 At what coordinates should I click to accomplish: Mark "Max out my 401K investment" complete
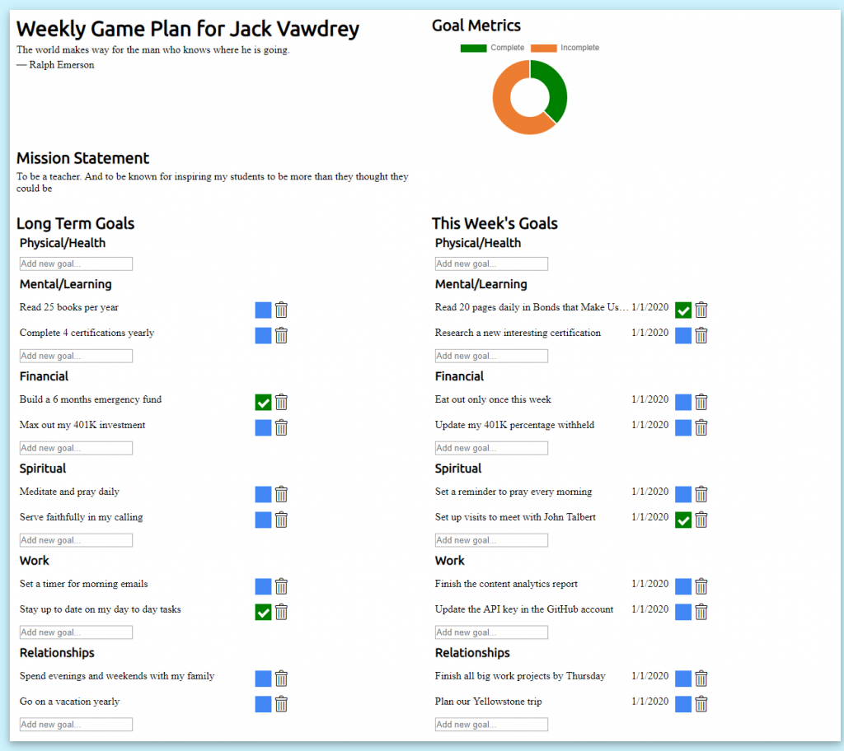tap(262, 427)
